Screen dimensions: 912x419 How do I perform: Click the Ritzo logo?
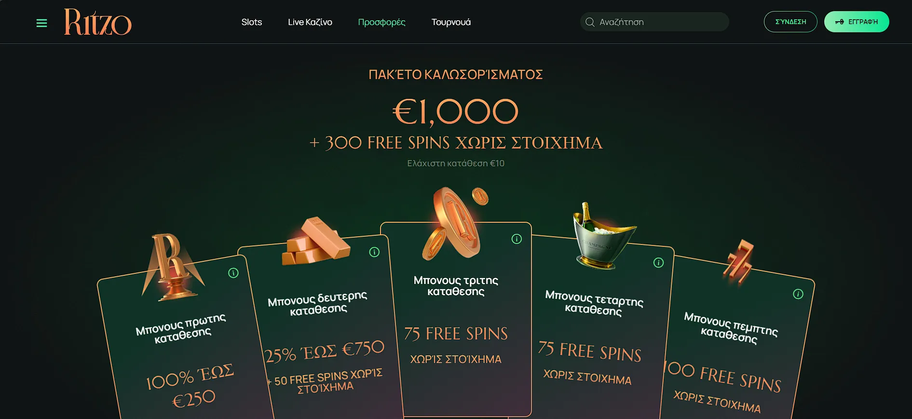click(98, 22)
